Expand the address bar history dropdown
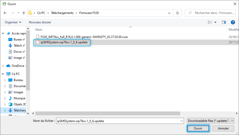The width and height of the screenshot is (239, 135). (169, 13)
